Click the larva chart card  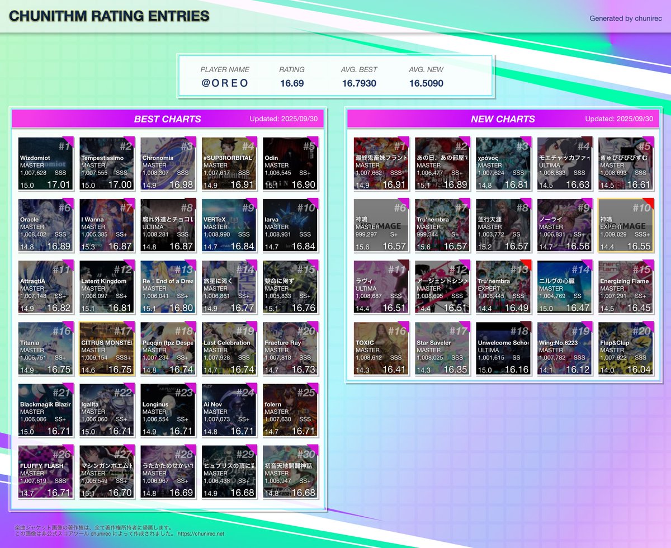[x=290, y=225]
